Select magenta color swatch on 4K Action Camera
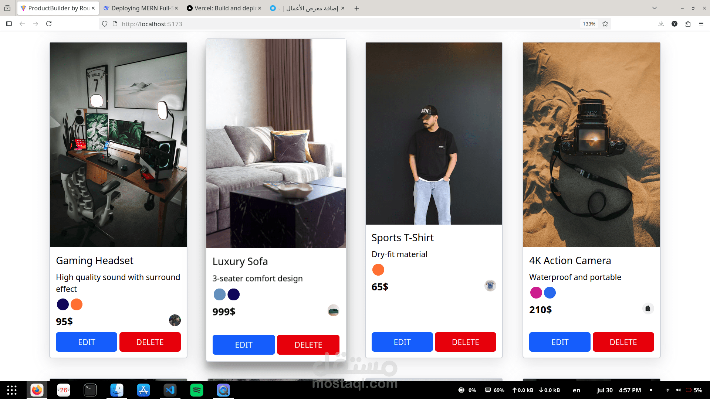710x399 pixels. [536, 293]
